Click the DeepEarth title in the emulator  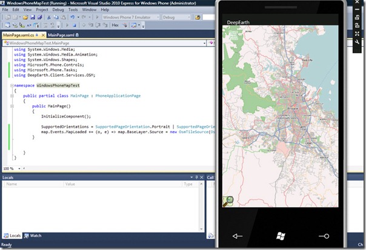[238, 22]
